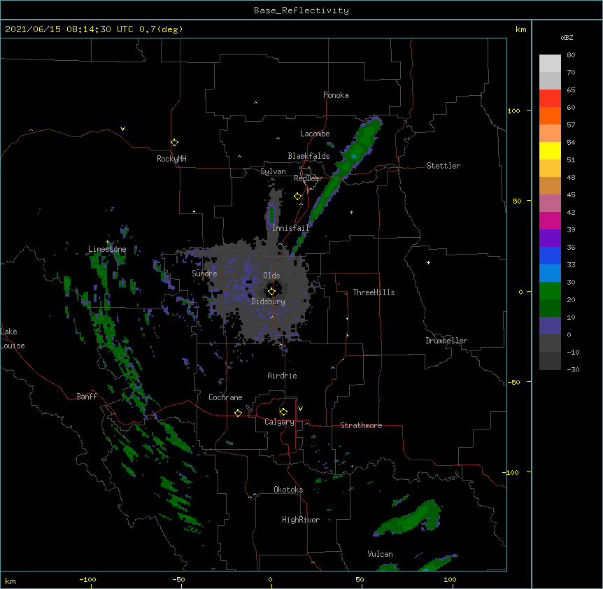The width and height of the screenshot is (603, 589).
Task: Pick the magenta 42-39 dBZ legend swatch
Action: [x=550, y=220]
